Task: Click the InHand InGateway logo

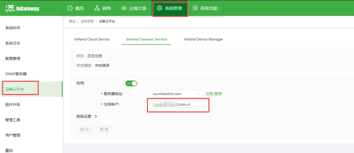Action: (x=22, y=8)
